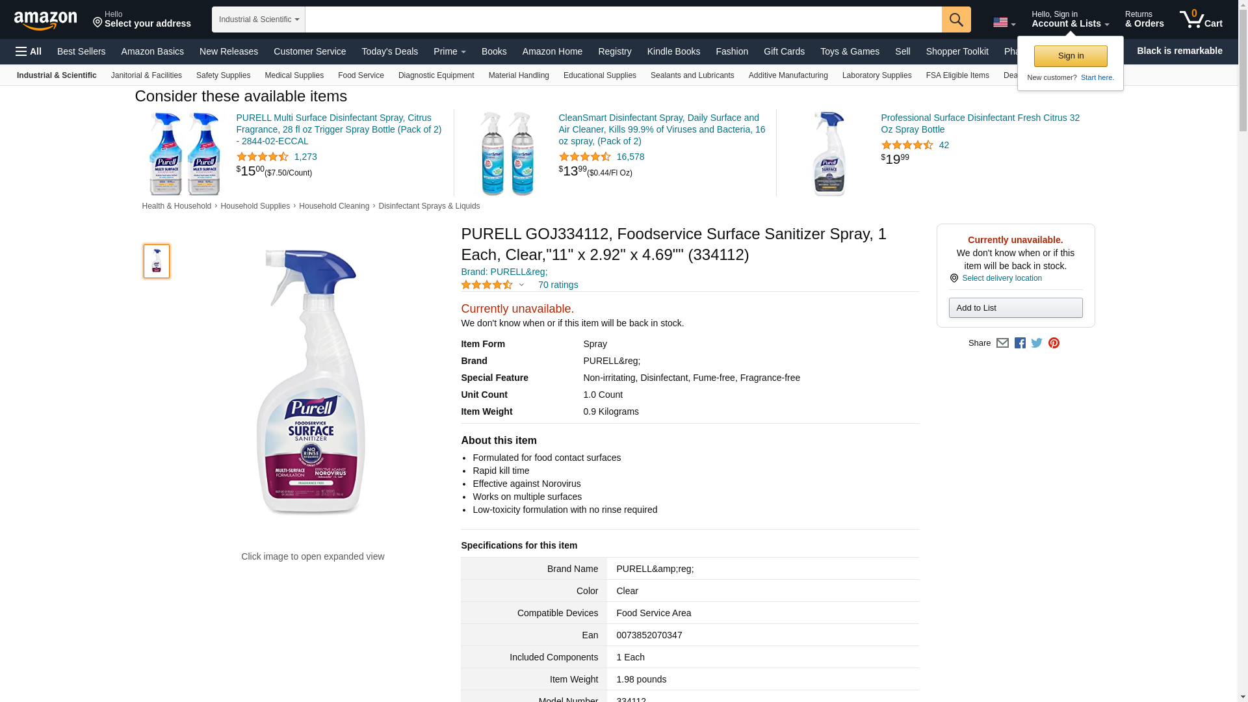Share on Twitter icon

tap(1037, 343)
